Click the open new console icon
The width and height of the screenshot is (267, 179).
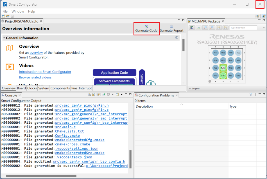coord(117,94)
